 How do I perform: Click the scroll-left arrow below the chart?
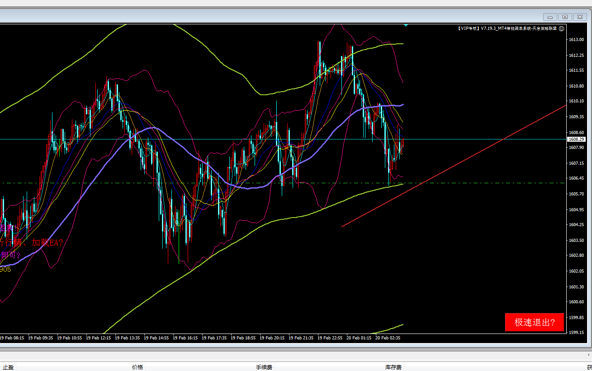tap(588, 355)
